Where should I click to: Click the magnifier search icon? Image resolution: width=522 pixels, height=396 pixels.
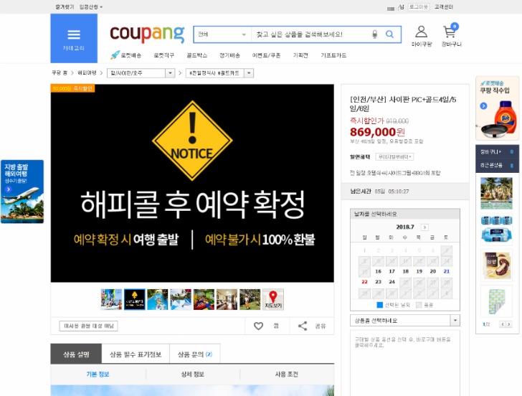point(389,34)
